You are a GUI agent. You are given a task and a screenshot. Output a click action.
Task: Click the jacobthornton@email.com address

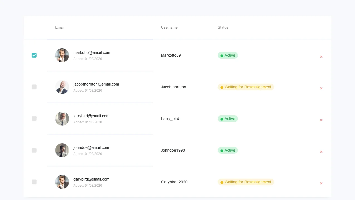(x=96, y=84)
